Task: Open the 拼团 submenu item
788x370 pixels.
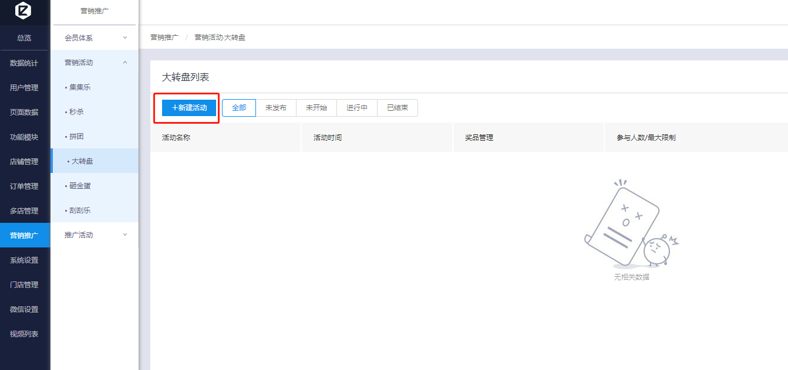Action: point(76,137)
